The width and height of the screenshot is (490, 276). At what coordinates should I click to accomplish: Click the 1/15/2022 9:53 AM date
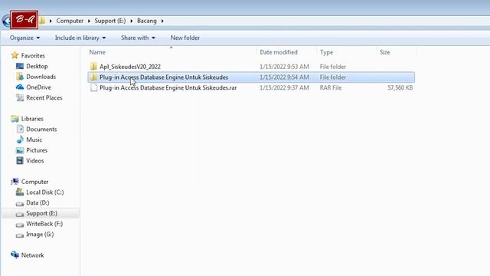point(284,67)
